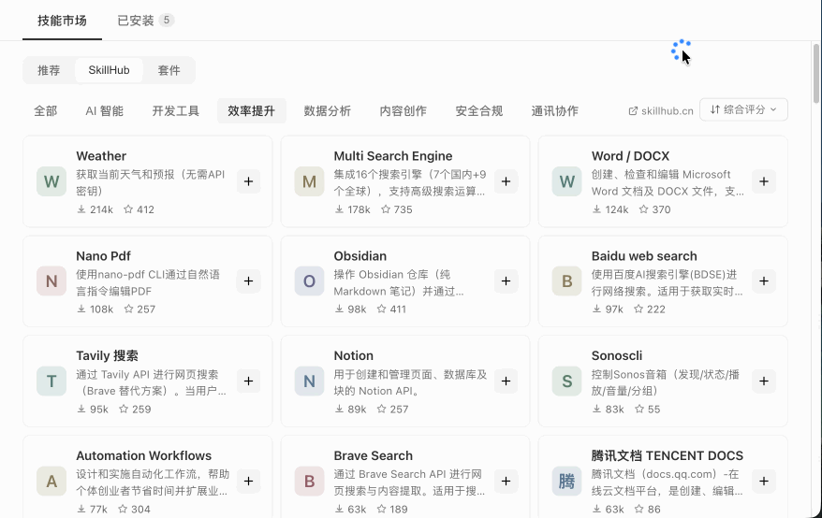Click the Nano Pdf download count 108k

point(95,309)
